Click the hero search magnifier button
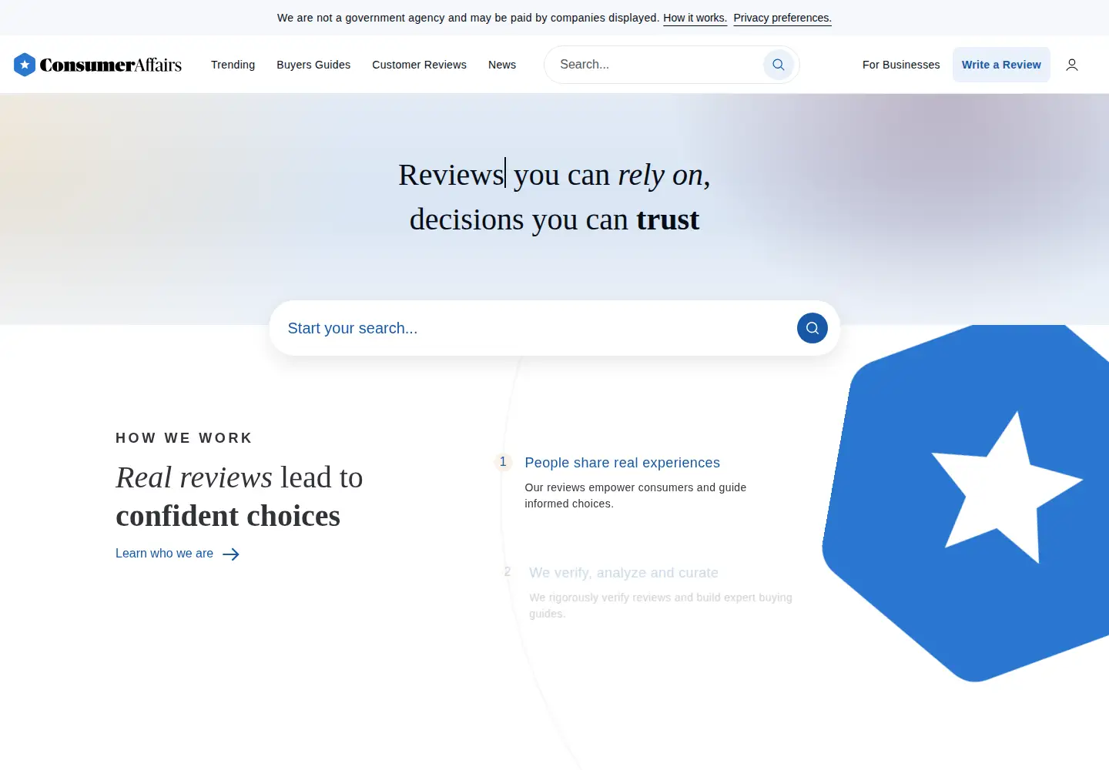Screen dimensions: 1109x770 (x=812, y=328)
